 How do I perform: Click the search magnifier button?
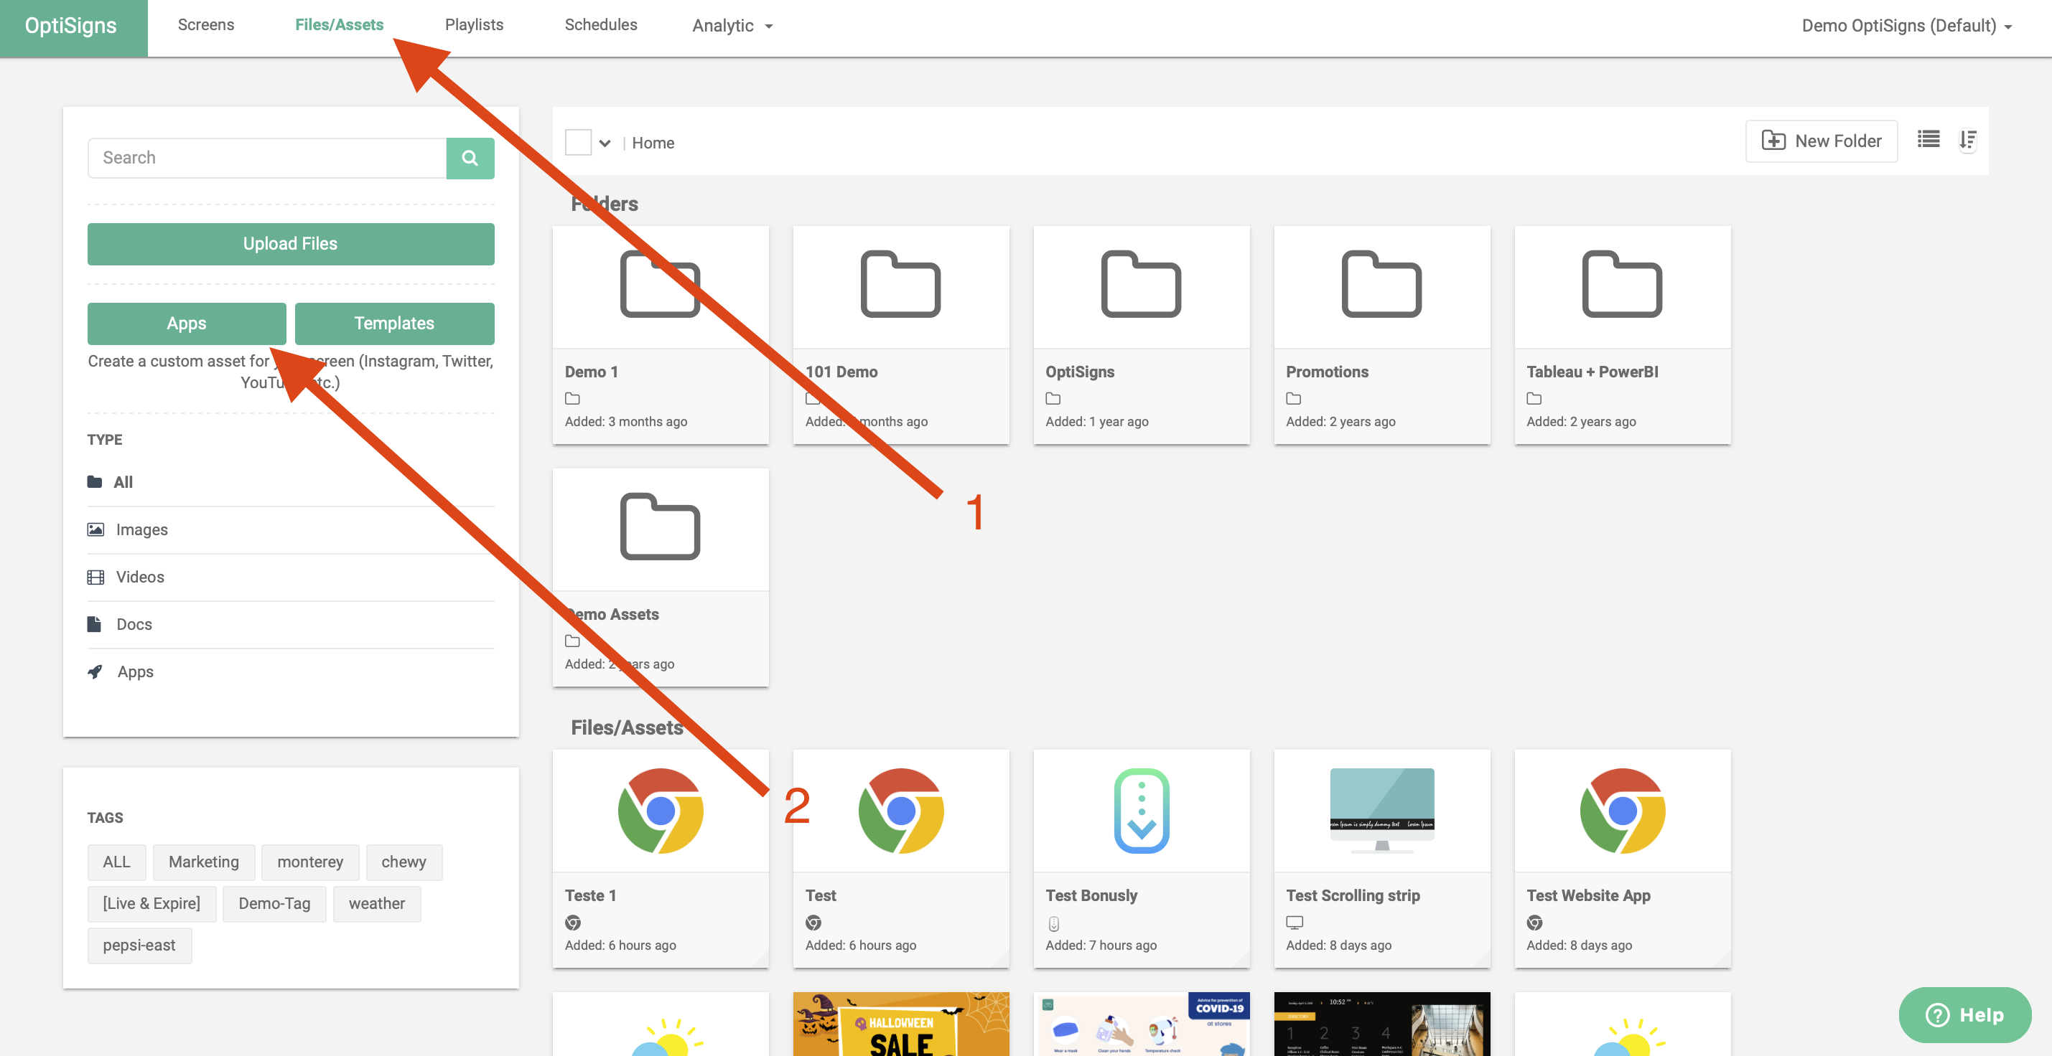point(469,158)
